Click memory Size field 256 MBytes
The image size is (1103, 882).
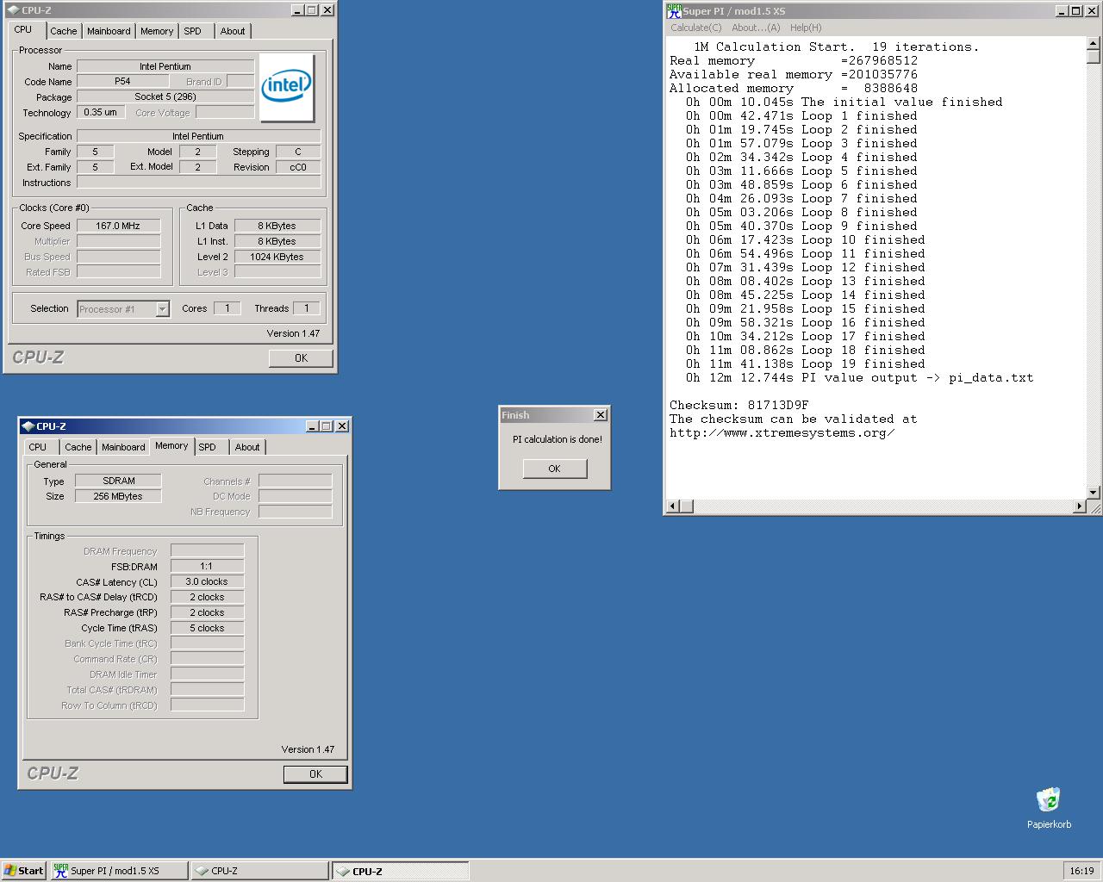click(x=119, y=496)
